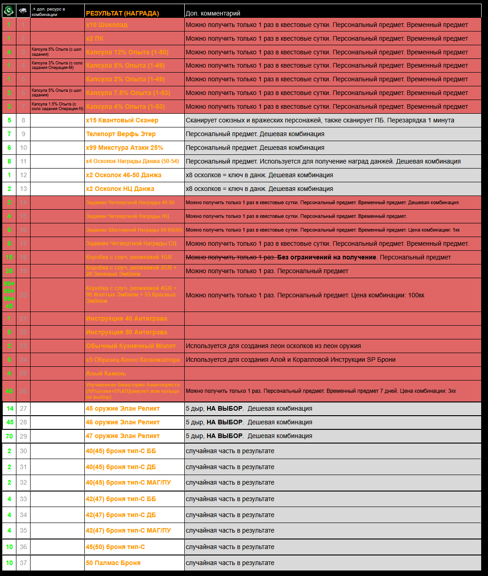
Task: Click 'x2 Осколок НЦ Данжа' entry
Action: 120,189
